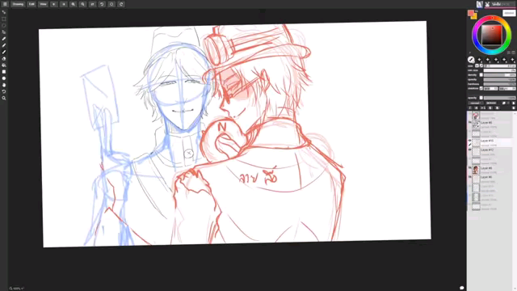This screenshot has height=291, width=517.
Task: Open the chat bubble icon
Action: point(461,288)
